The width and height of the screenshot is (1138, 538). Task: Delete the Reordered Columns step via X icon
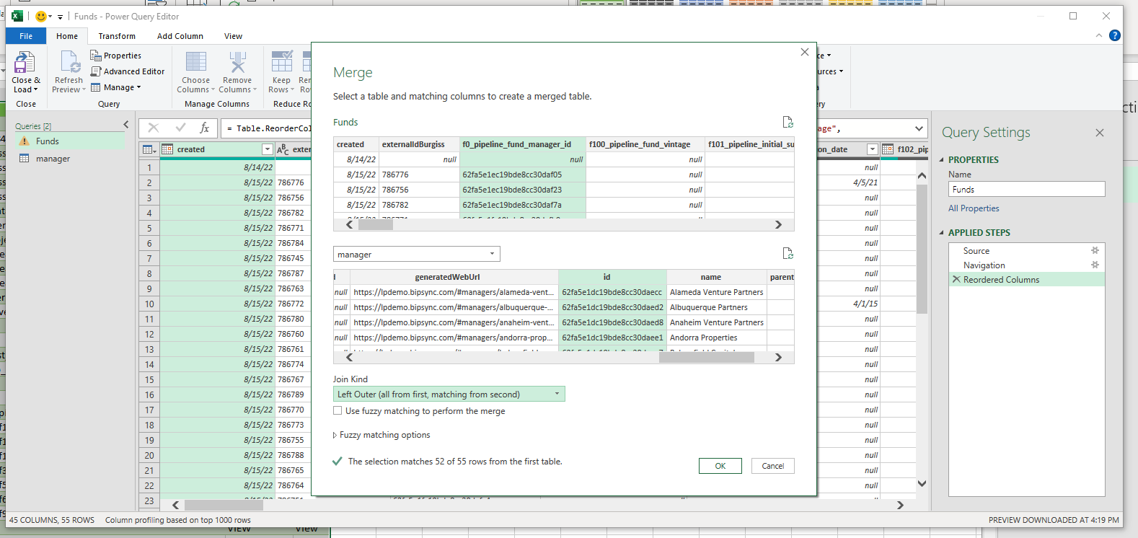(956, 279)
